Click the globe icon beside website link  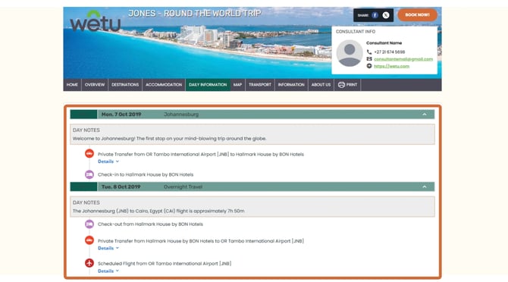(x=369, y=66)
